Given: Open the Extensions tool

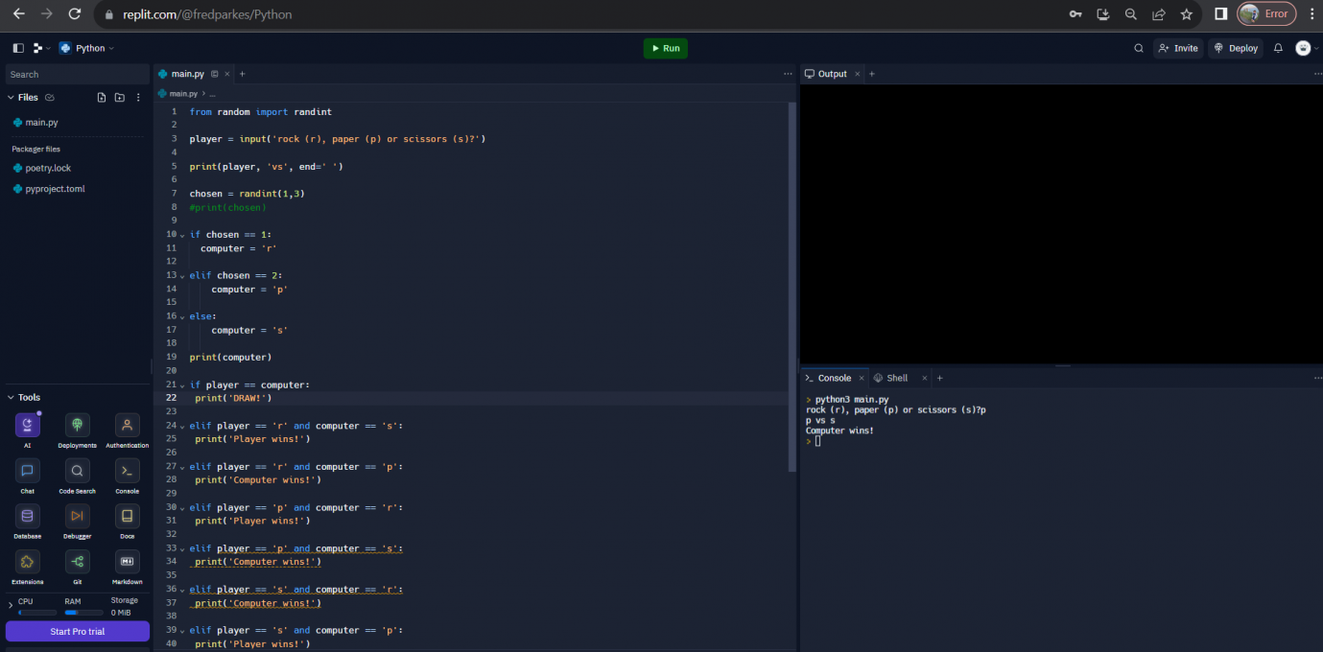Looking at the screenshot, I should 27,562.
